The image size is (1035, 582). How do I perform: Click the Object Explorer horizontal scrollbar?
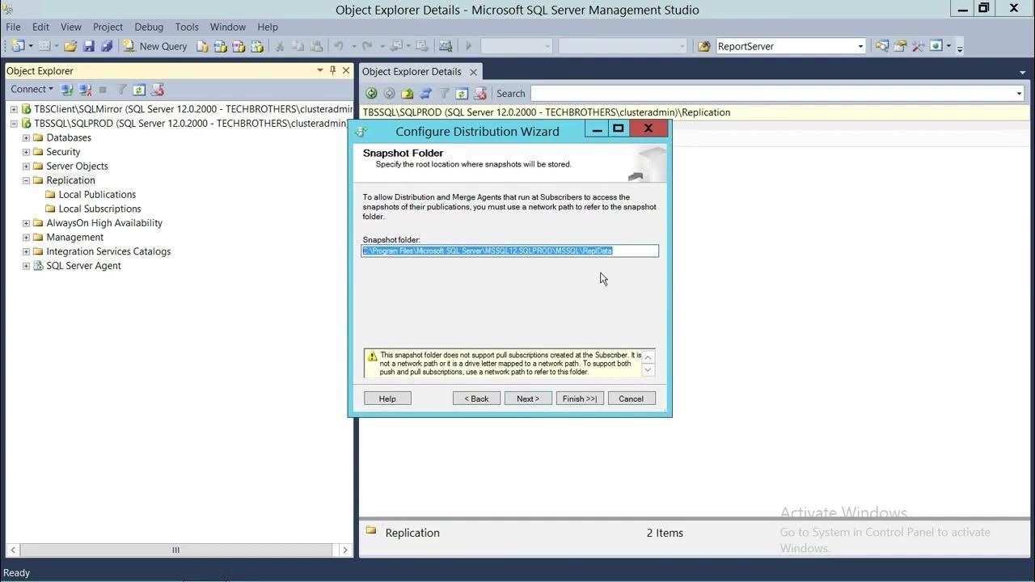175,550
